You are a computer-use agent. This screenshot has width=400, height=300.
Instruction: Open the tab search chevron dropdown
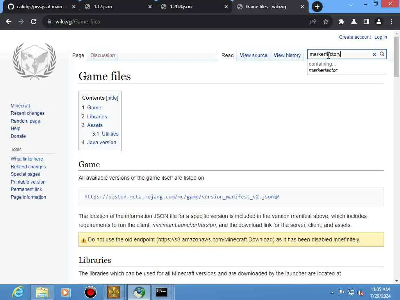[x=351, y=5]
